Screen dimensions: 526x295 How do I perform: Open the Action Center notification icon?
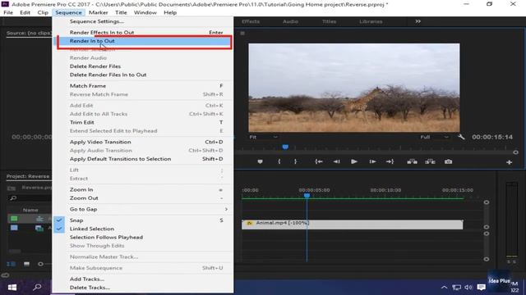(x=482, y=288)
